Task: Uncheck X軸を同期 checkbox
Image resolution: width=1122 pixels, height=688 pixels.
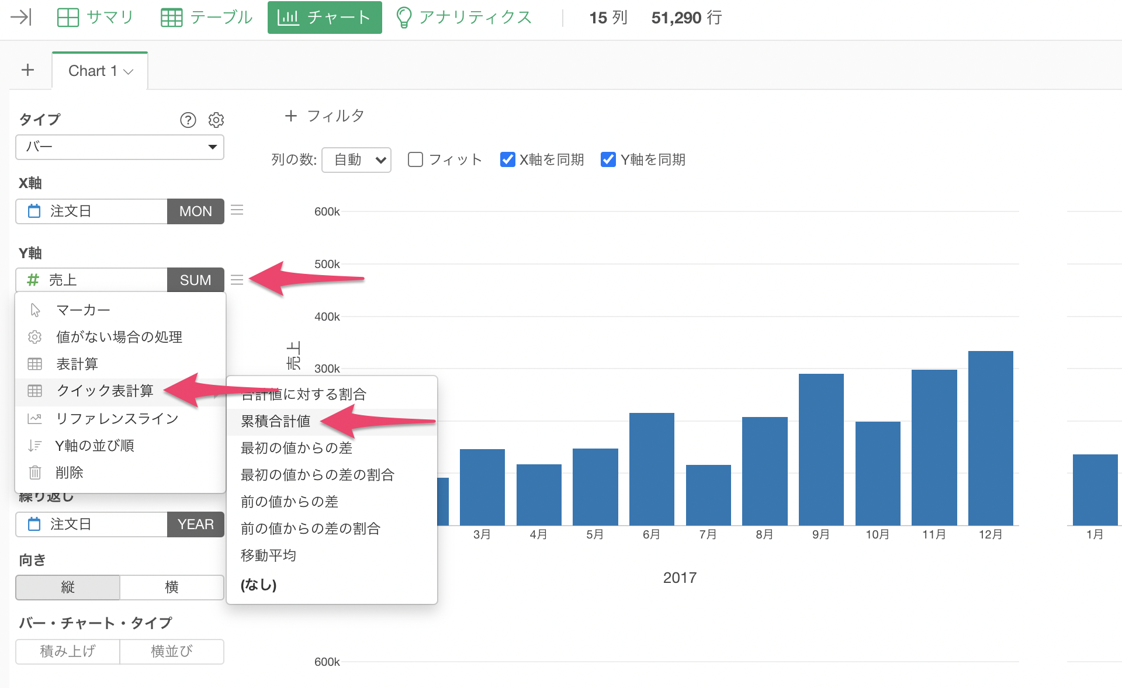Action: pos(508,159)
